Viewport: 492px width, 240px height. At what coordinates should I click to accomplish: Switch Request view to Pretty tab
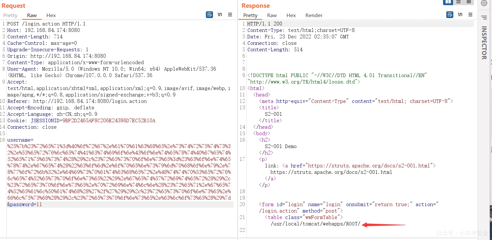(x=10, y=15)
